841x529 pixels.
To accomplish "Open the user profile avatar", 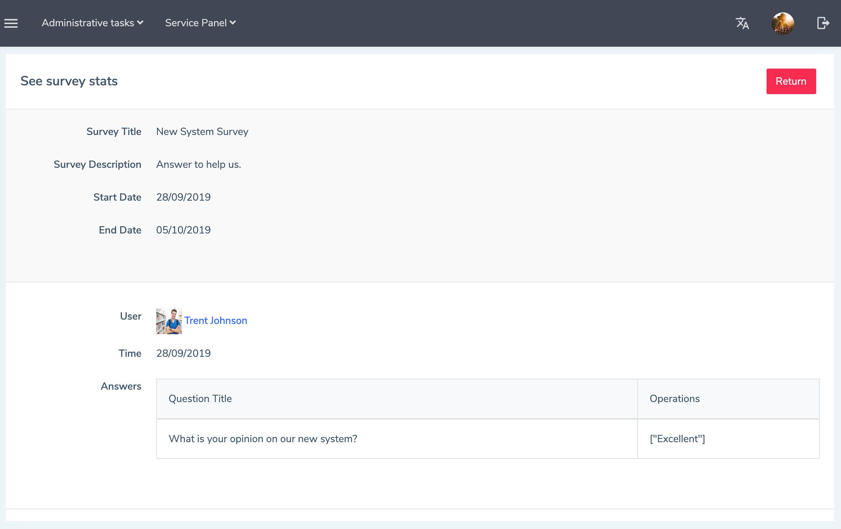I will coord(783,23).
